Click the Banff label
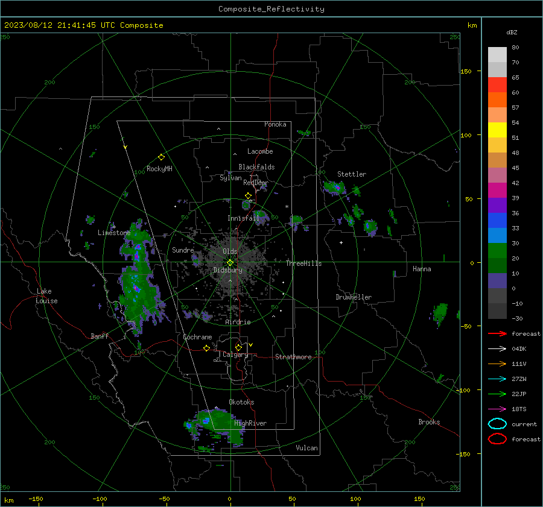The height and width of the screenshot is (507, 543). 100,336
